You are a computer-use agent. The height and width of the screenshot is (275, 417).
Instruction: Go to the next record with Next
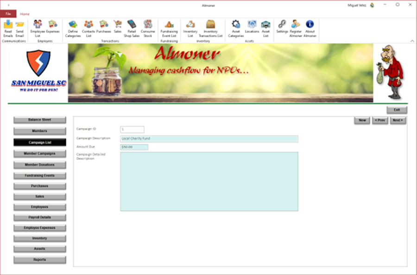point(398,120)
